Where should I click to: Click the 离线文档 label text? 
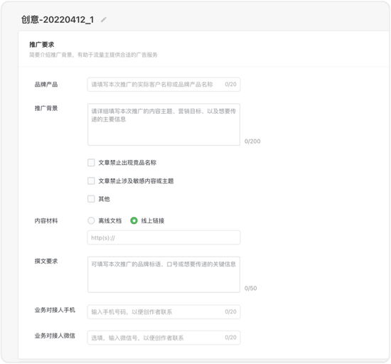pyautogui.click(x=110, y=220)
